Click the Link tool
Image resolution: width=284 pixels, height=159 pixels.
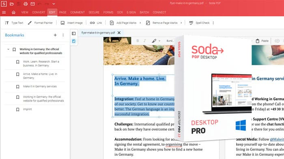[96, 23]
